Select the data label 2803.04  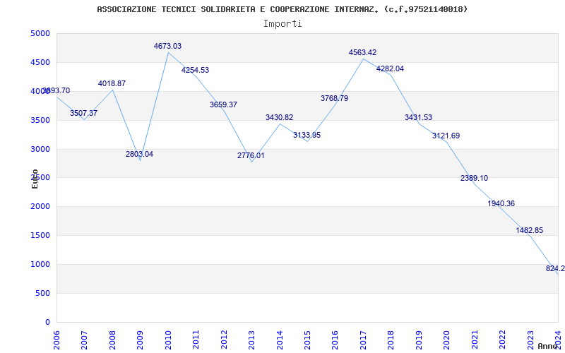pos(139,154)
